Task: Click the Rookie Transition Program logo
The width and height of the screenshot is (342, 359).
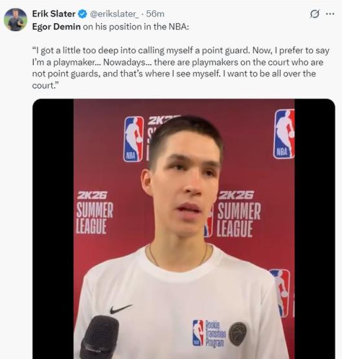Action: (209, 333)
